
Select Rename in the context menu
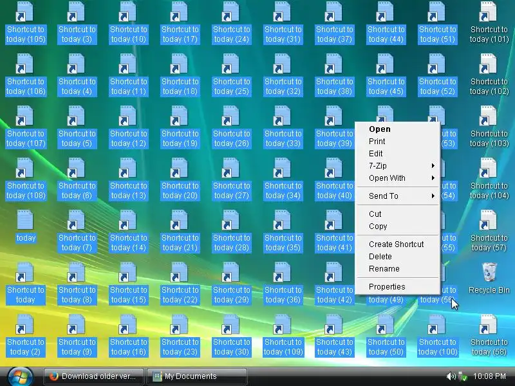(398, 268)
